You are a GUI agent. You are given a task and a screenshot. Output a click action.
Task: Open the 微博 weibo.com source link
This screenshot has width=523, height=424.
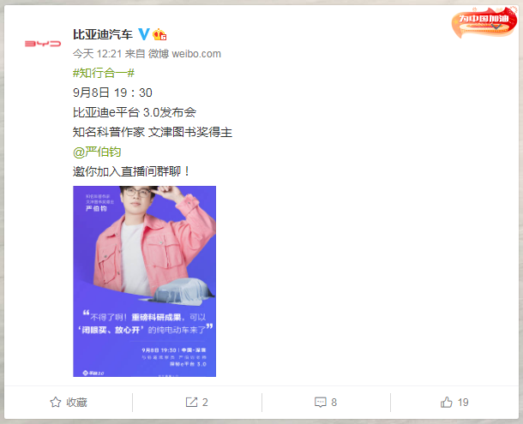(184, 54)
